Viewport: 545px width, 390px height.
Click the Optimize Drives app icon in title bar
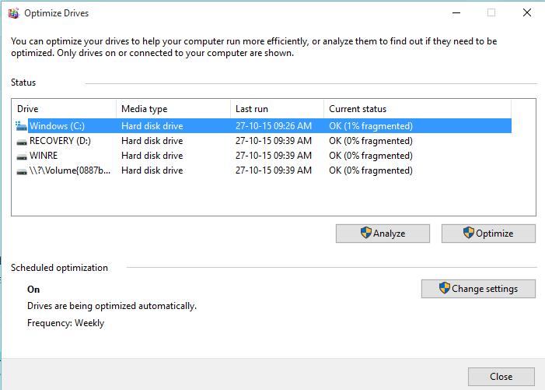pos(14,13)
